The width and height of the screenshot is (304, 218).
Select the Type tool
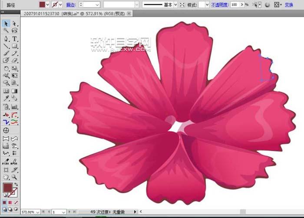(14, 39)
